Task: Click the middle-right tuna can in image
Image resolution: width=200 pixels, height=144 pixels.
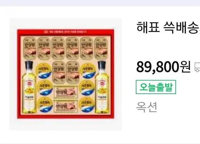Action: point(87,88)
